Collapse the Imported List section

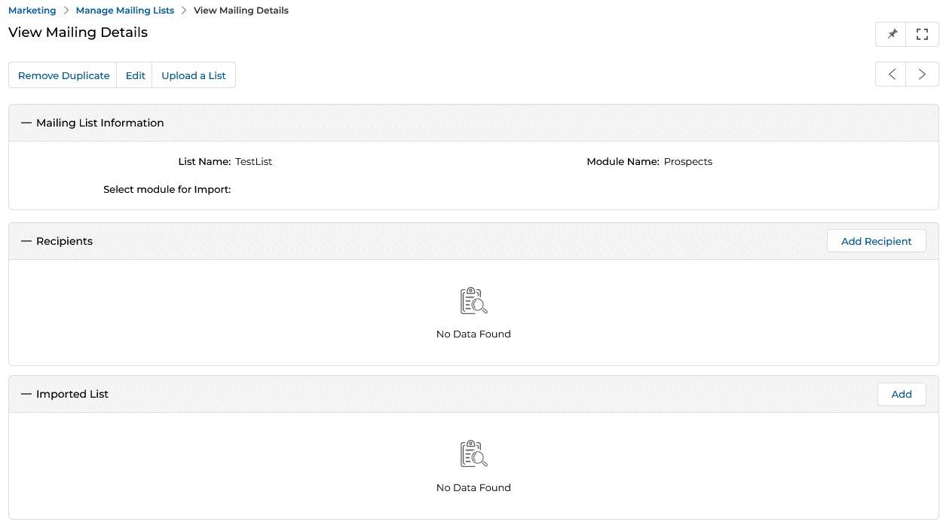[27, 394]
